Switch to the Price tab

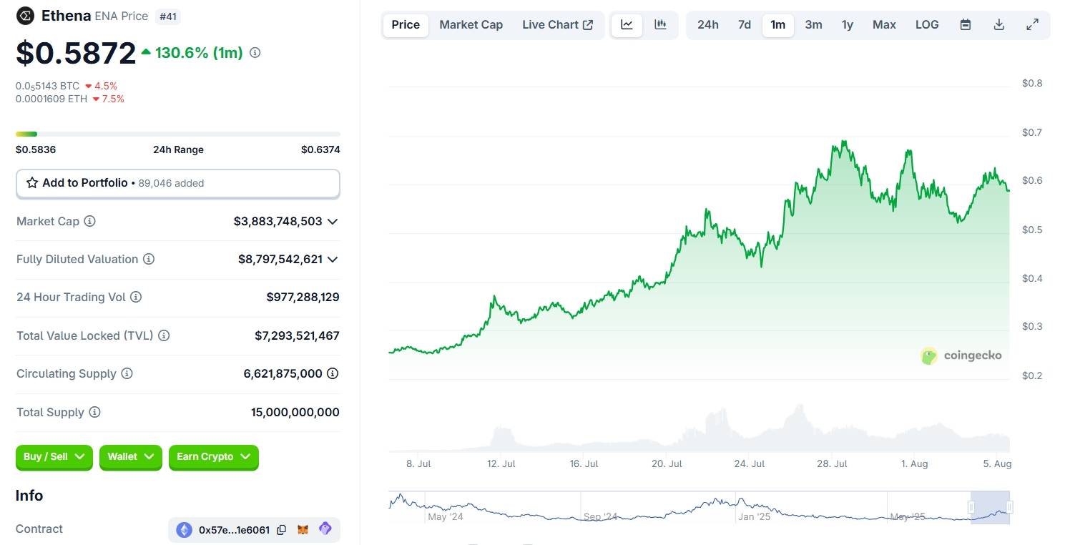(406, 25)
